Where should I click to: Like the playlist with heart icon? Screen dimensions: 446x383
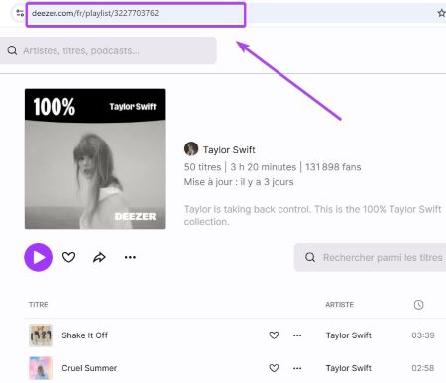tap(68, 257)
